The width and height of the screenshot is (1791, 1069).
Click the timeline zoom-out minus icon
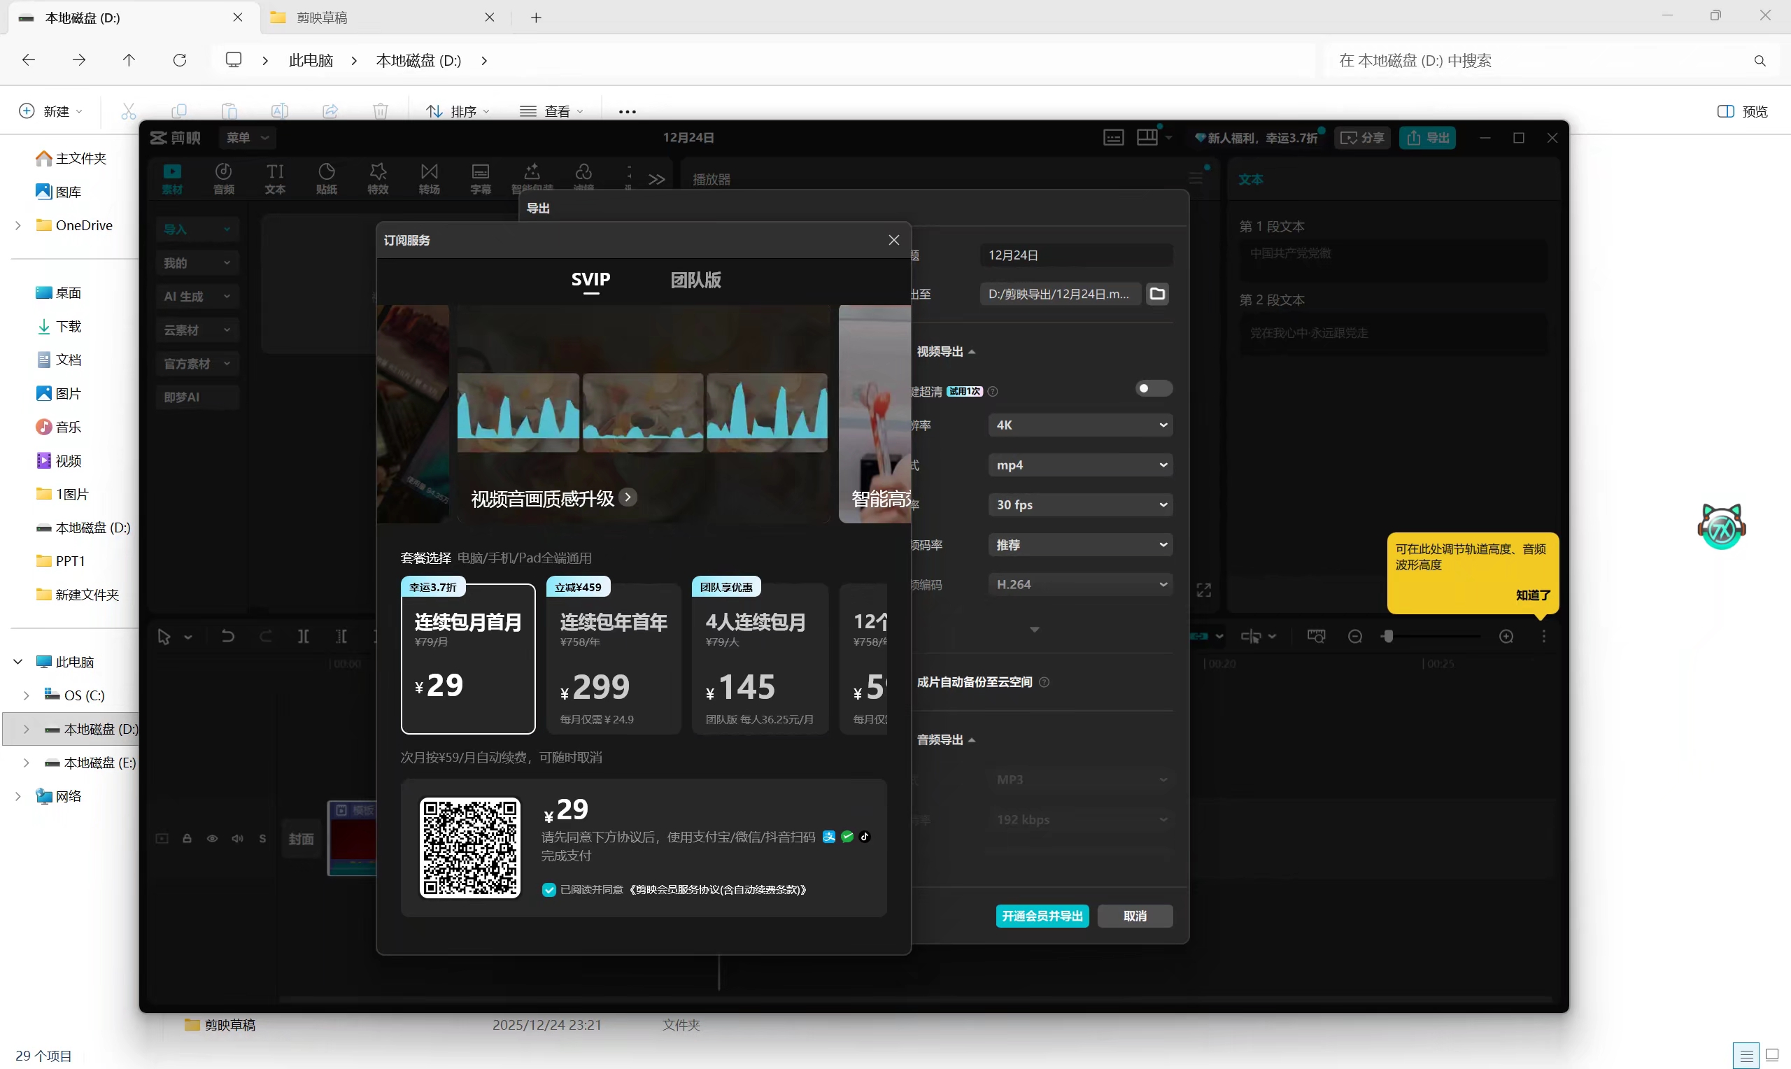tap(1354, 636)
